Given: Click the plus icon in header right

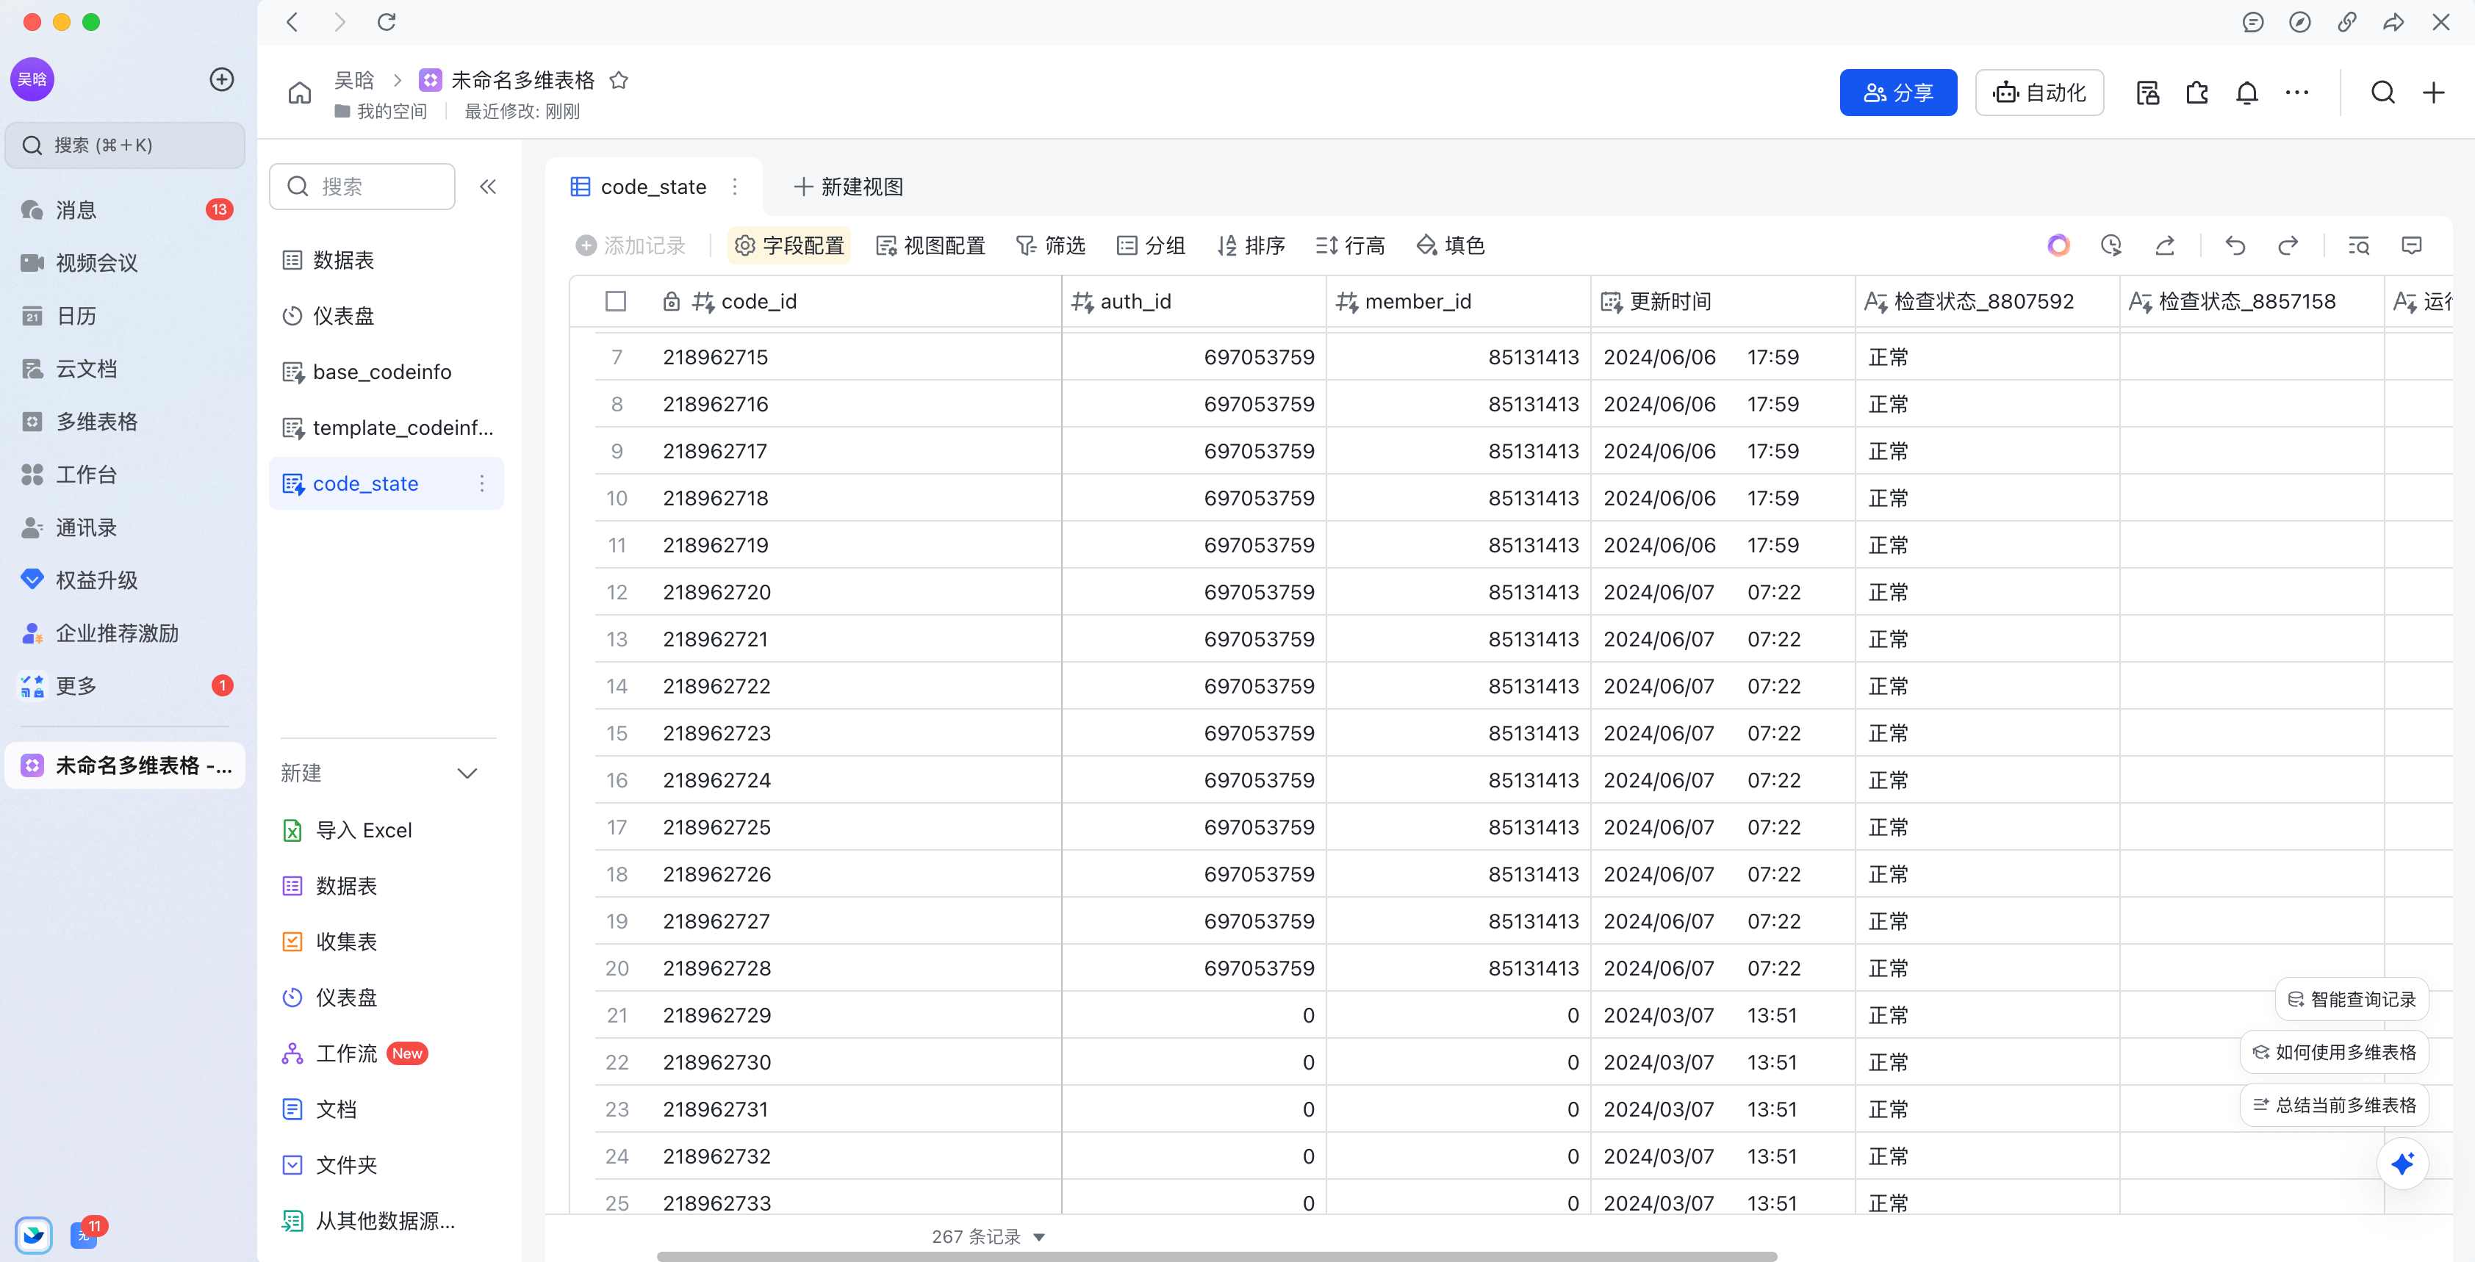Looking at the screenshot, I should [2434, 93].
